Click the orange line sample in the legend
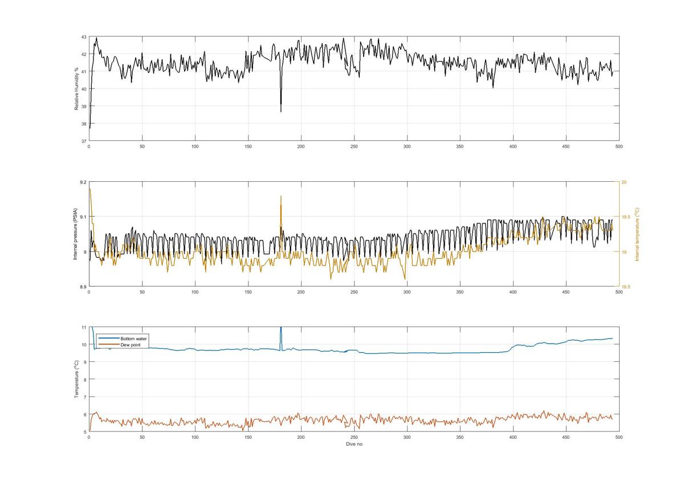The width and height of the screenshot is (684, 485). click(108, 345)
